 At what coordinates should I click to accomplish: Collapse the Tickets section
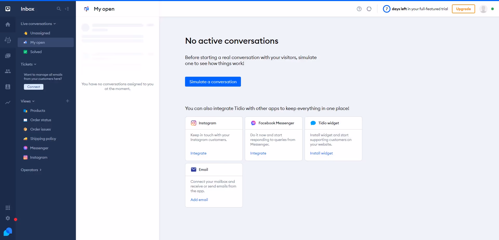pyautogui.click(x=29, y=64)
